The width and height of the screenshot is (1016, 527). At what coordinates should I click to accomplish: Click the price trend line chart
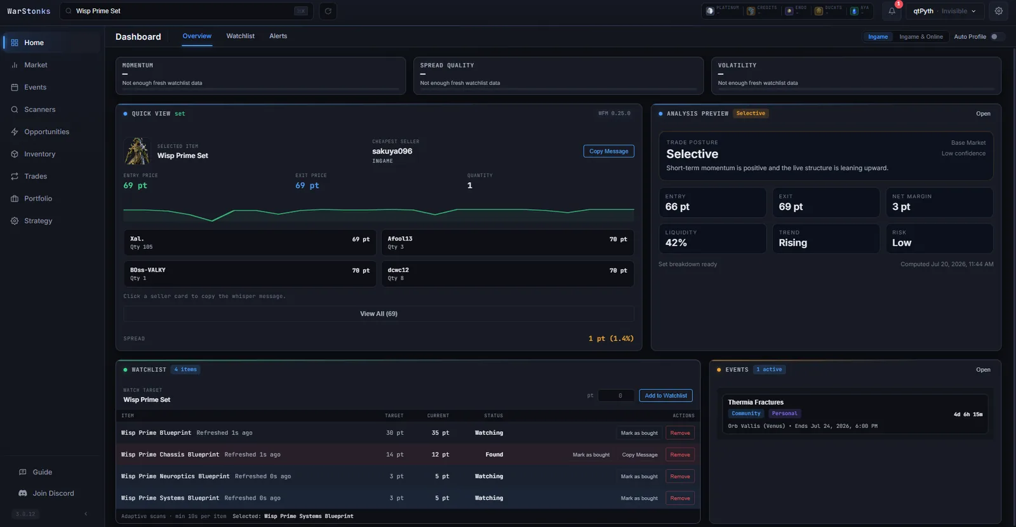click(378, 213)
